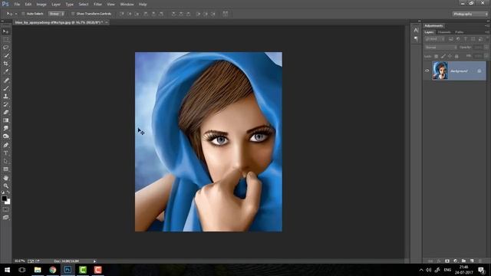The width and height of the screenshot is (491, 276).
Task: Open Photoshop from the Windows taskbar
Action: [x=68, y=270]
